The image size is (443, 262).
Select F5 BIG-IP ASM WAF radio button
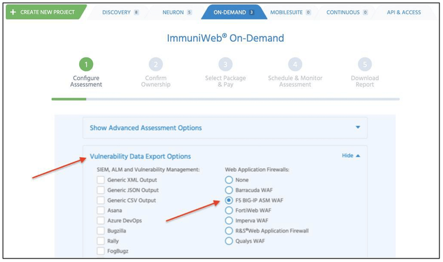tap(229, 200)
